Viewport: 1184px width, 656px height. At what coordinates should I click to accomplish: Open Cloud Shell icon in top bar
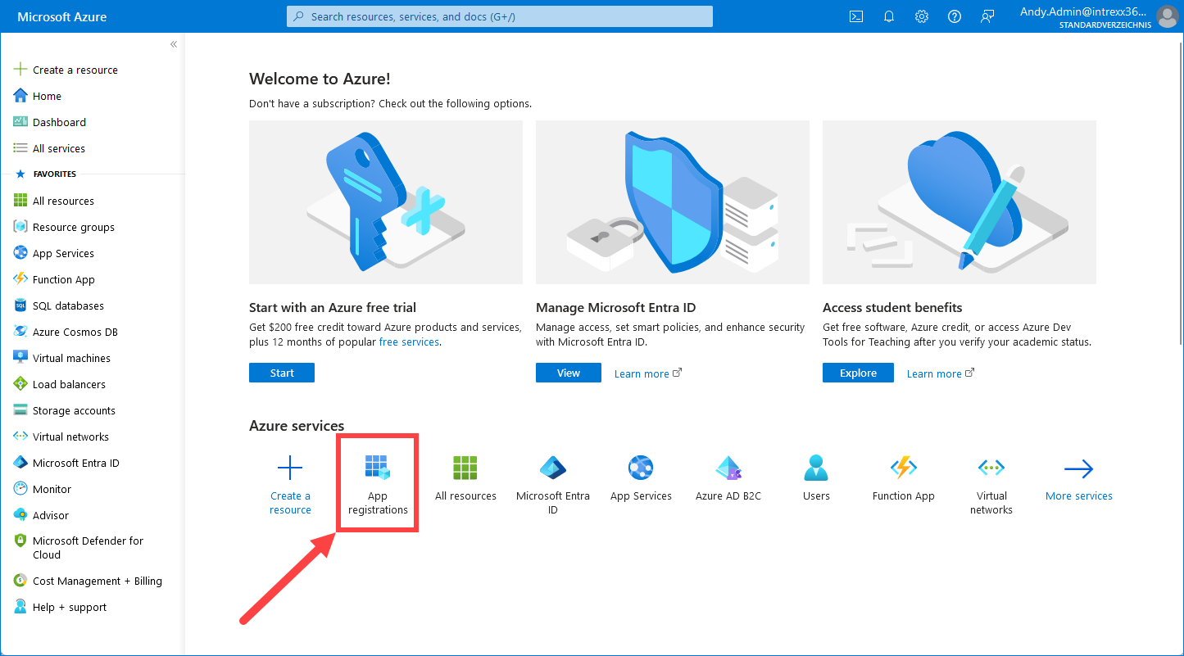856,16
